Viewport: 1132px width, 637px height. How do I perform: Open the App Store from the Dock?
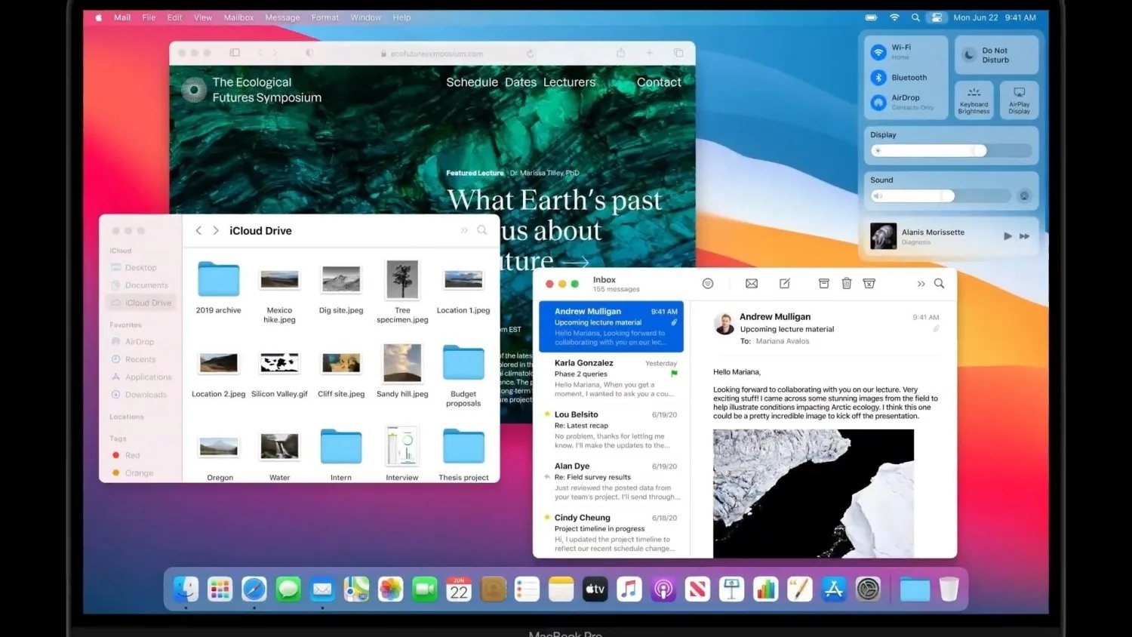click(x=834, y=589)
